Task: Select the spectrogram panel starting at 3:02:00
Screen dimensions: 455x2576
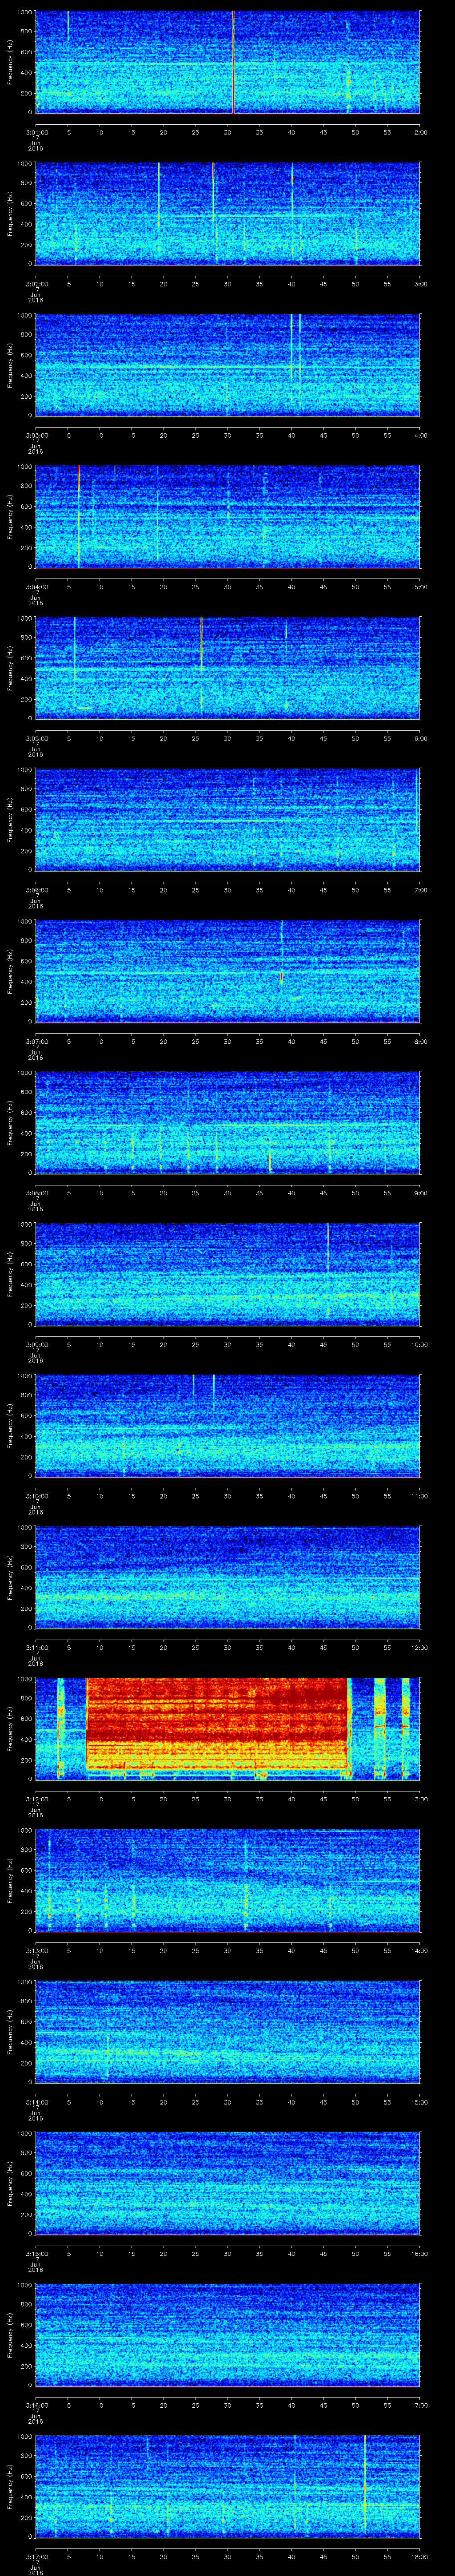Action: 228,213
